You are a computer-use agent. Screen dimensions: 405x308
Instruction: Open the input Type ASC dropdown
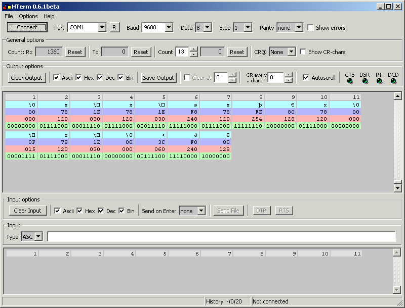[x=38, y=236]
